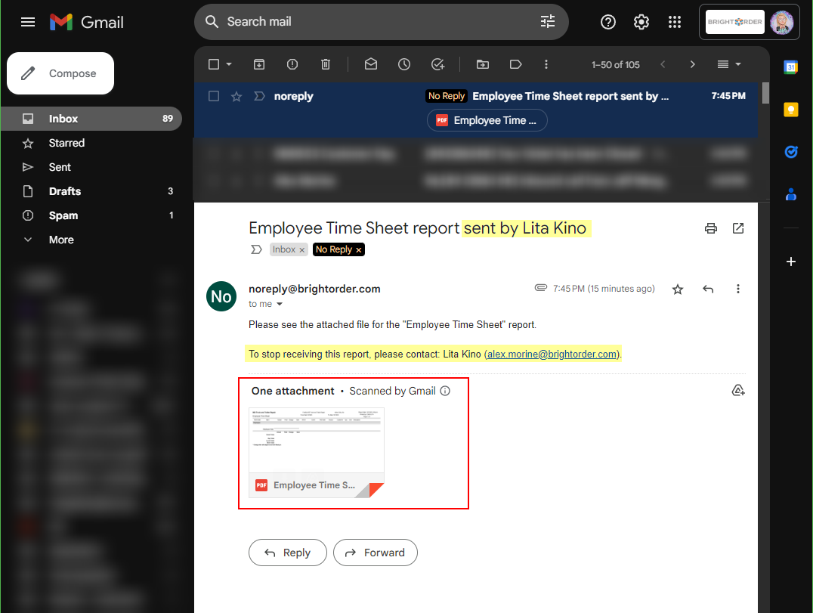
Task: Open email in new window icon
Action: click(x=737, y=228)
